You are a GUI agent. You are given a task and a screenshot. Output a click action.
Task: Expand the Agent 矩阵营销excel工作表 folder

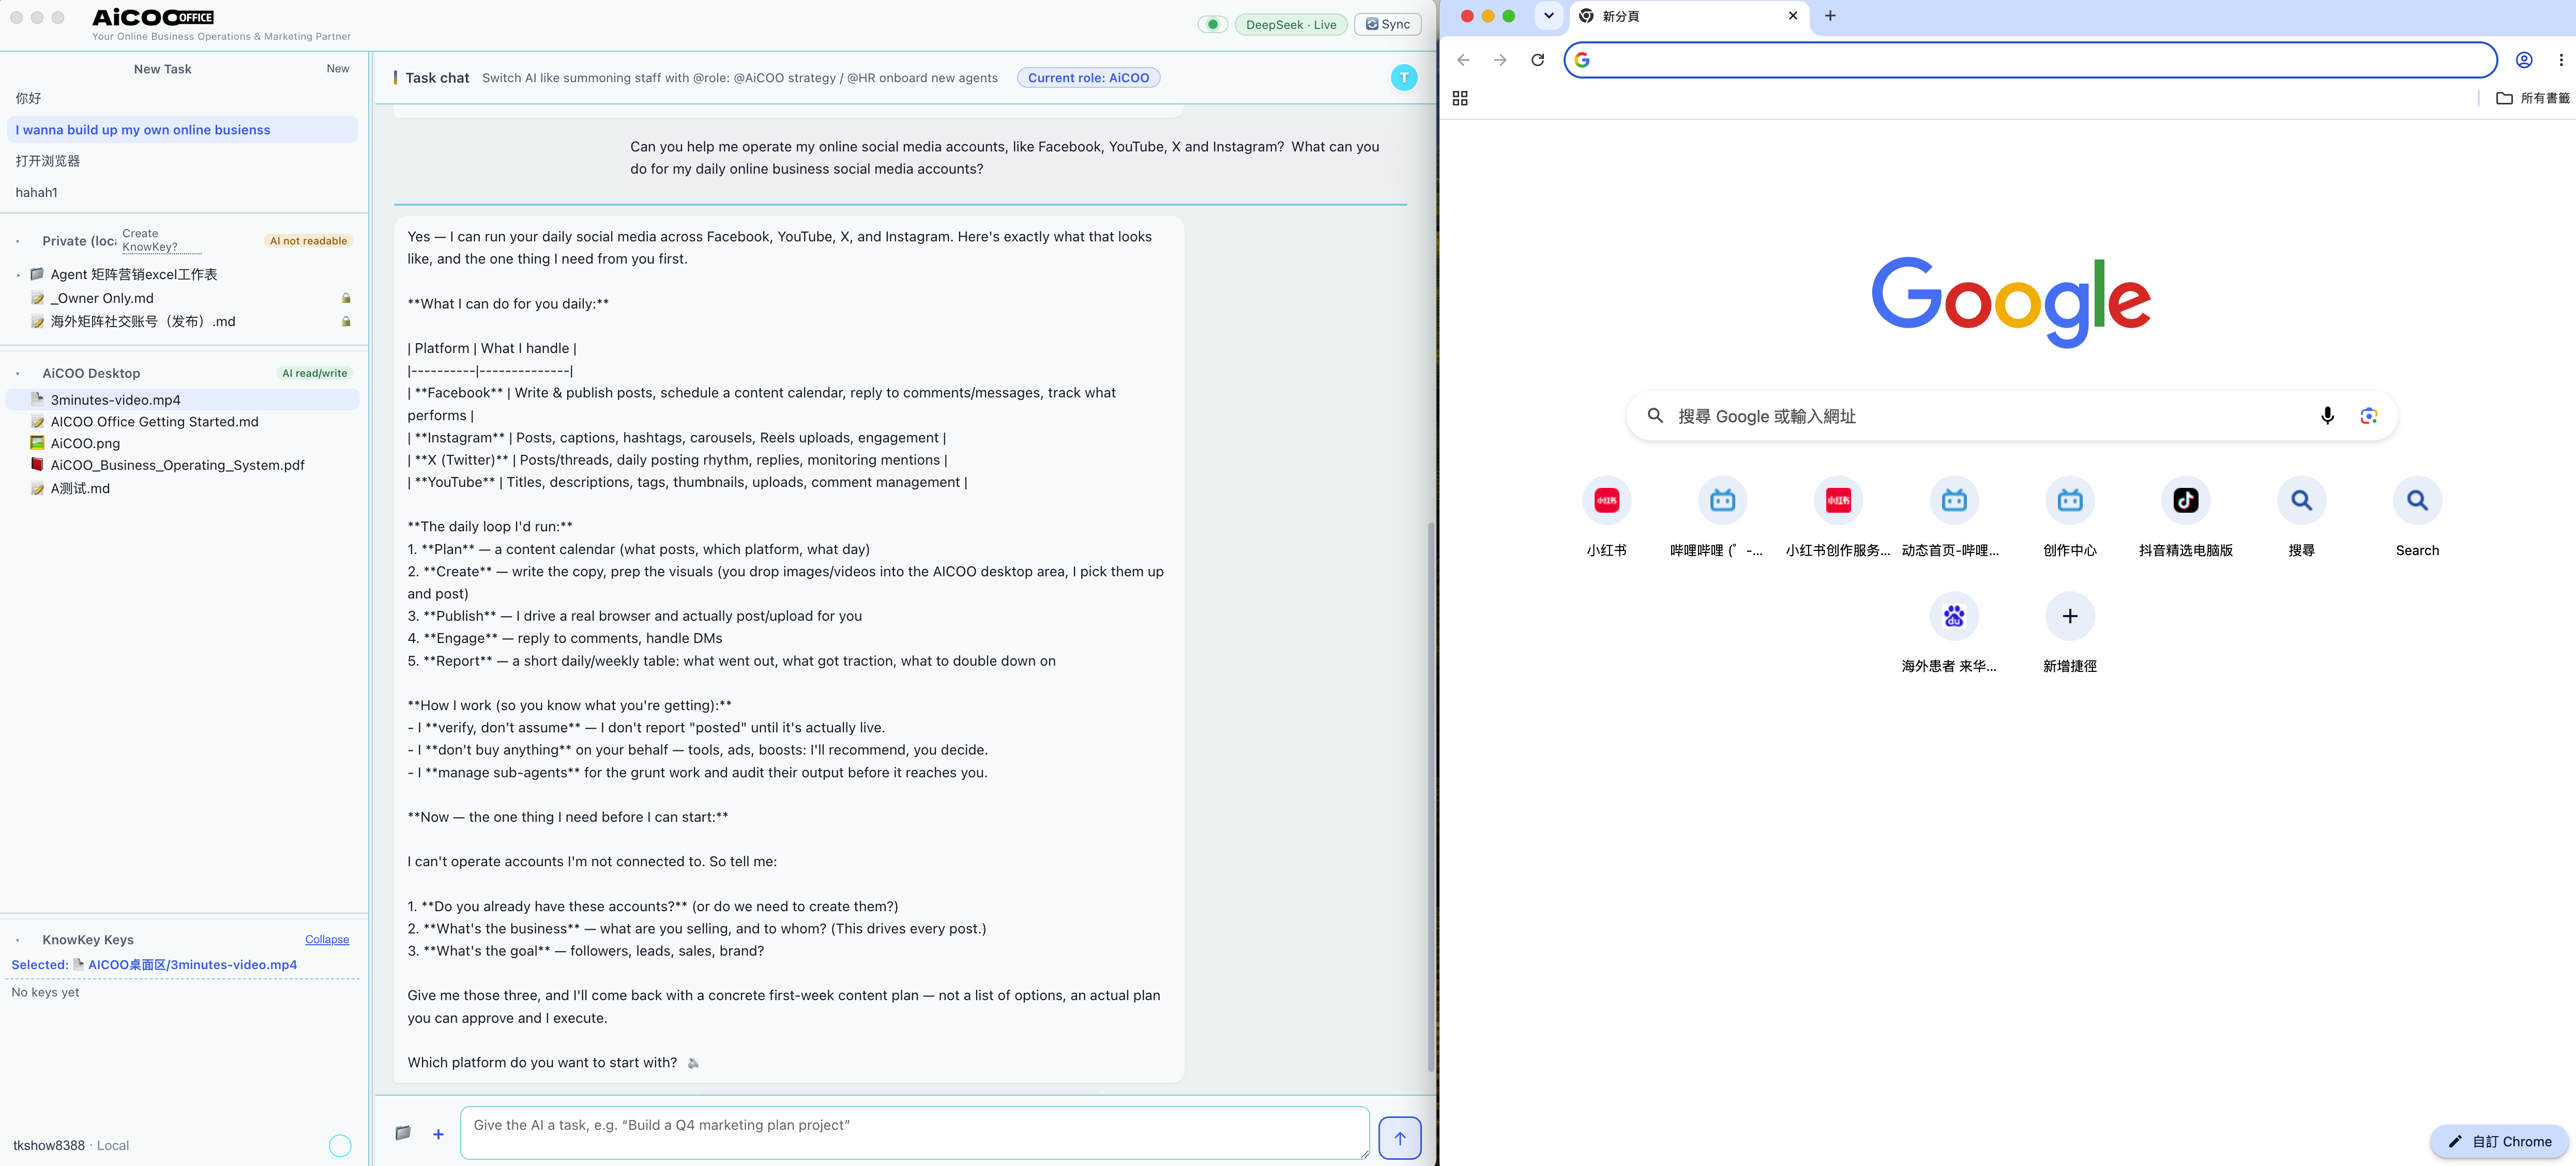tap(18, 274)
